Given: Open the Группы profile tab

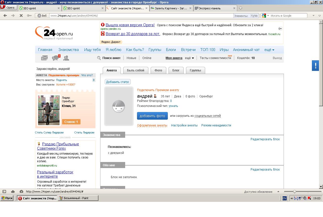Looking at the screenshot, I should tap(195, 70).
